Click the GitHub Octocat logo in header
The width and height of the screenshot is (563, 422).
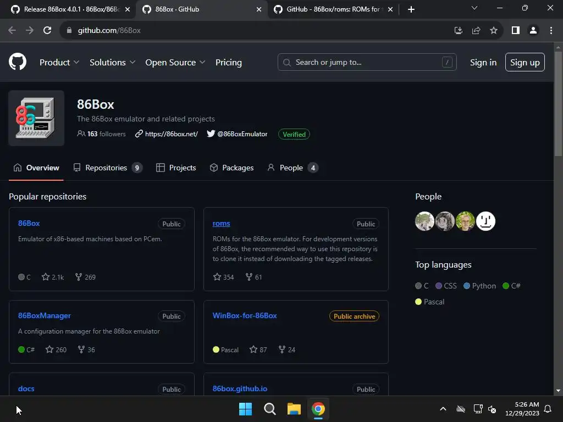coord(18,62)
